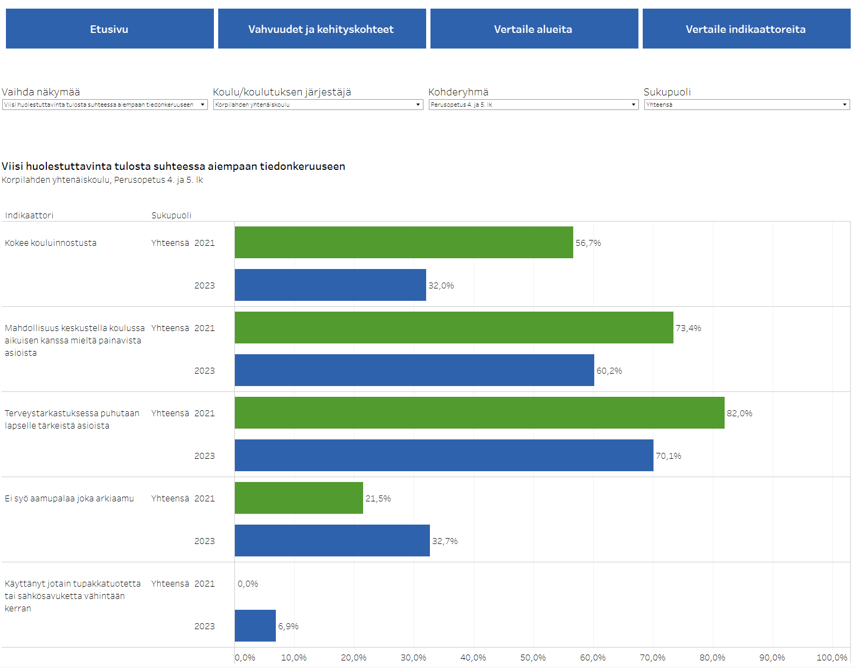The image size is (855, 668).
Task: Select the Kokee kouluinnostusta indicator label
Action: pyautogui.click(x=51, y=243)
